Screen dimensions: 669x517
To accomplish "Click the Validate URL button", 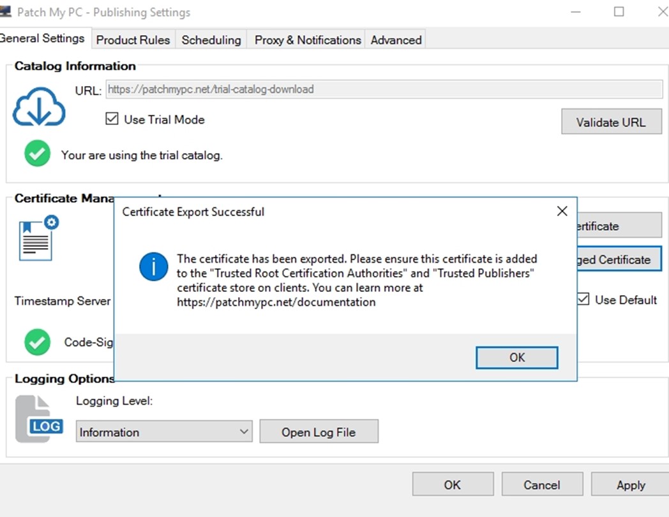I will point(612,122).
